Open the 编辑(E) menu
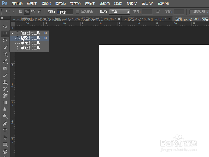Viewport: 209px width, 157px height. (x=32, y=4)
